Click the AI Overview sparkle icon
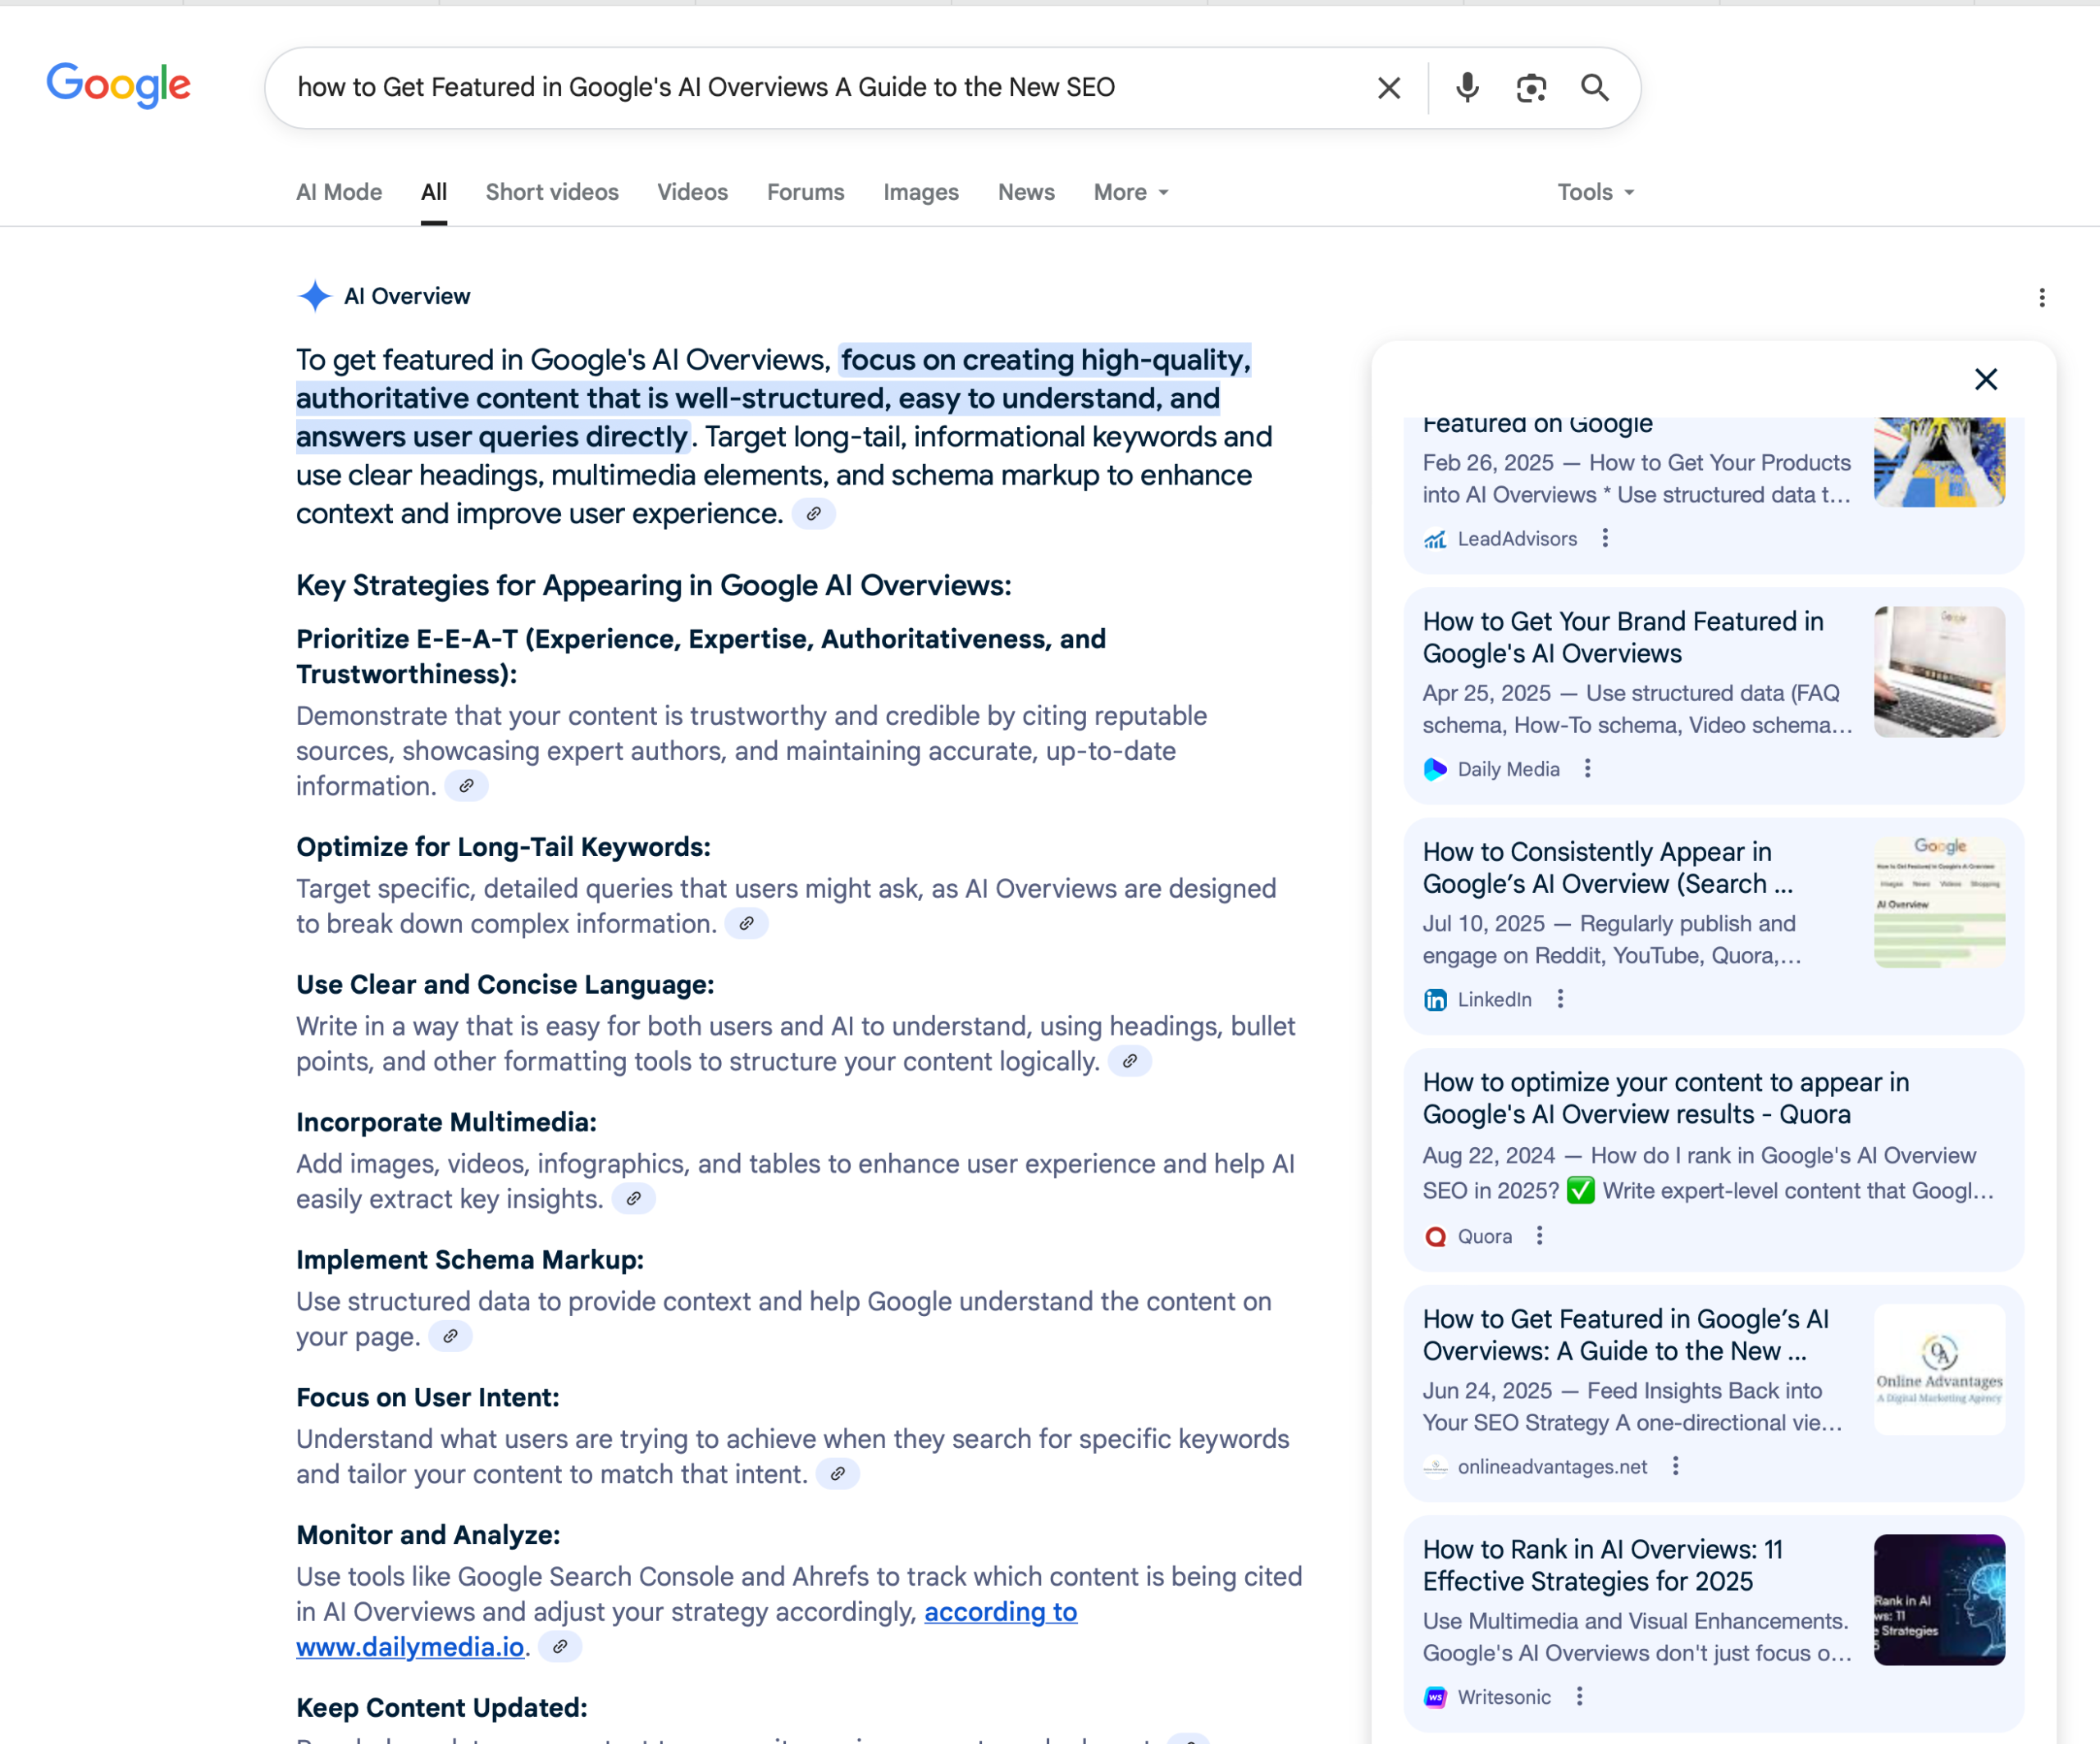2100x1744 pixels. point(314,296)
